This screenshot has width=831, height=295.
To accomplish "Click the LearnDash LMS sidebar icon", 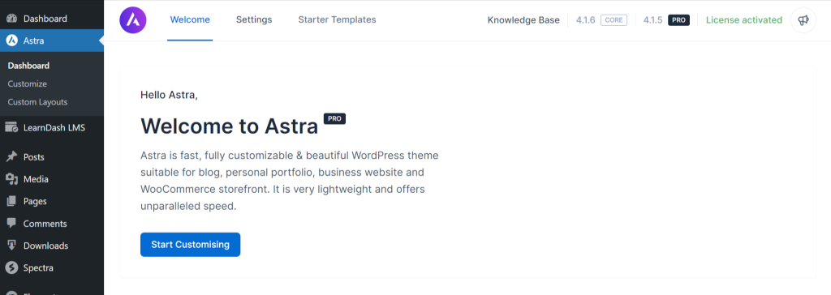I will pos(11,127).
